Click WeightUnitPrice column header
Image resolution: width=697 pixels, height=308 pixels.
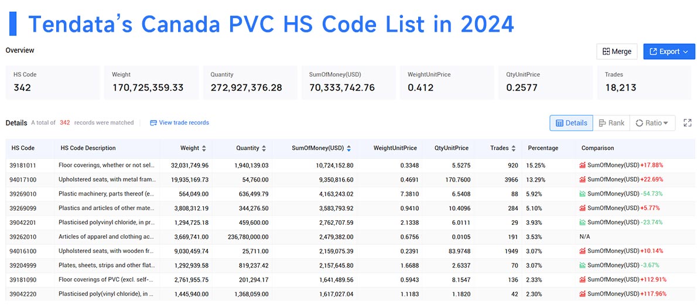tap(395, 148)
